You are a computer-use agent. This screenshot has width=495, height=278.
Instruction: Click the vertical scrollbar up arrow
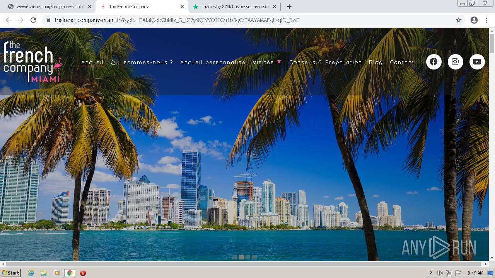492,31
